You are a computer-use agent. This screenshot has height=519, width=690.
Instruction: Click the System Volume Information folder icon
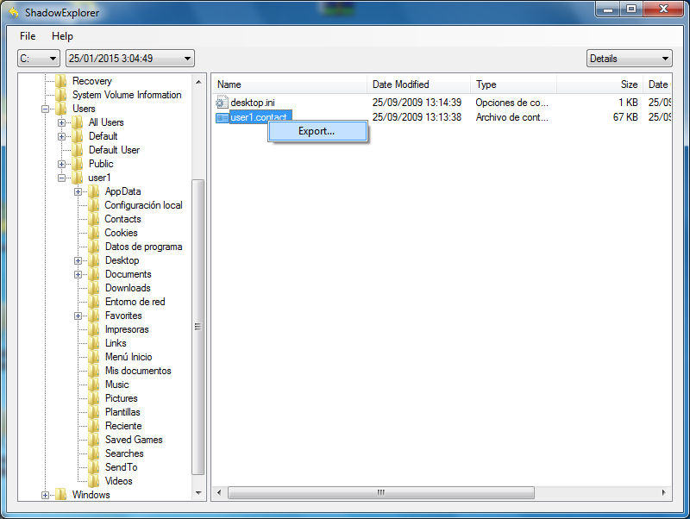point(60,95)
